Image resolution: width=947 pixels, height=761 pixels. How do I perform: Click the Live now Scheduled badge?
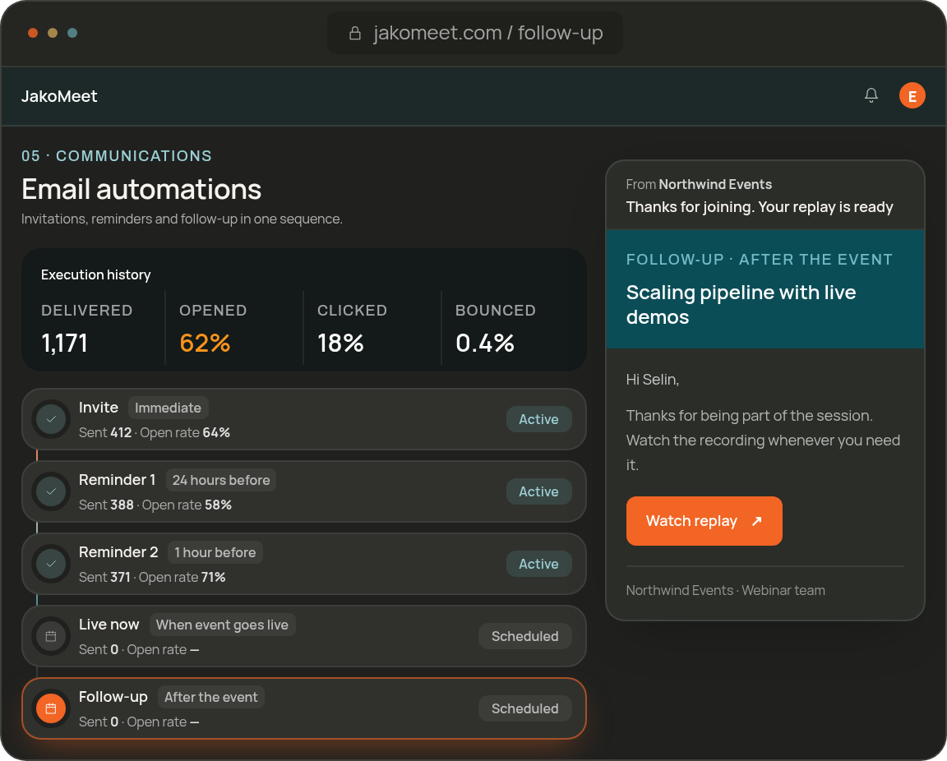click(524, 636)
